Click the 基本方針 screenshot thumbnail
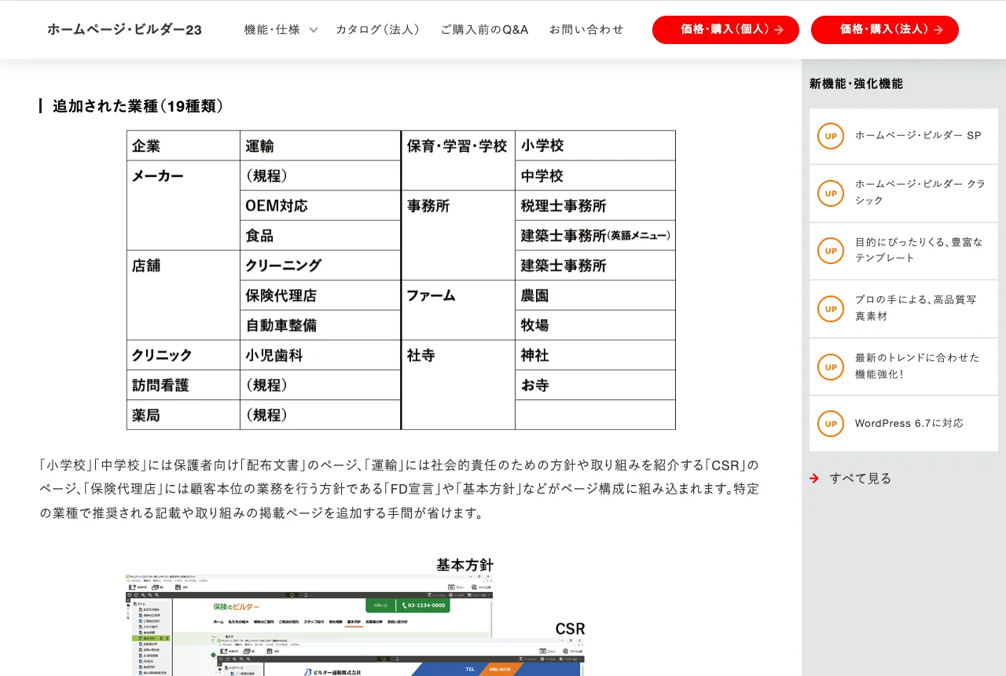 coord(309,625)
